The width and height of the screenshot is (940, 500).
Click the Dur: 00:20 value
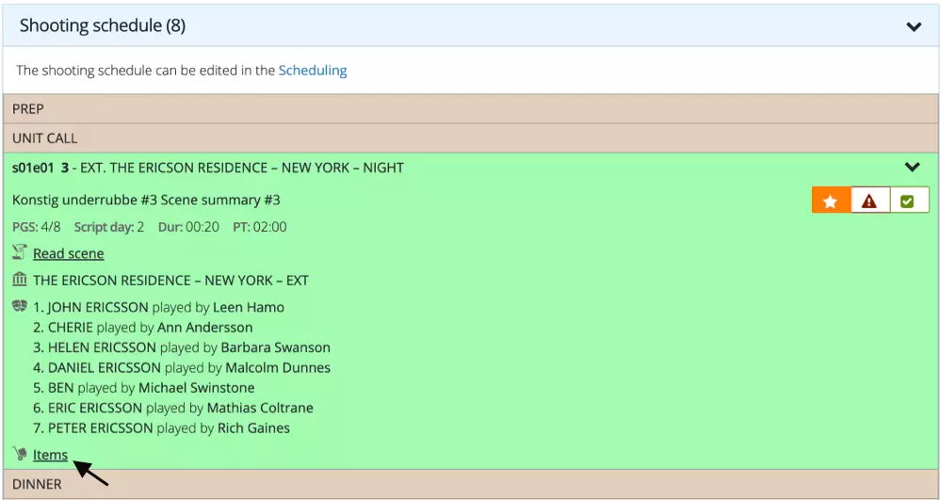click(x=188, y=227)
